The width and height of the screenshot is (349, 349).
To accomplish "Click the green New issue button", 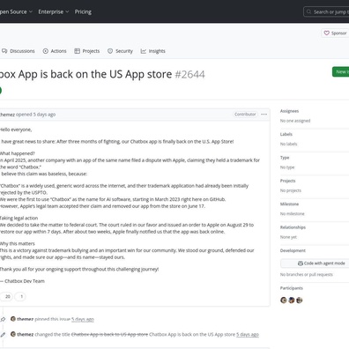I will pos(341,71).
